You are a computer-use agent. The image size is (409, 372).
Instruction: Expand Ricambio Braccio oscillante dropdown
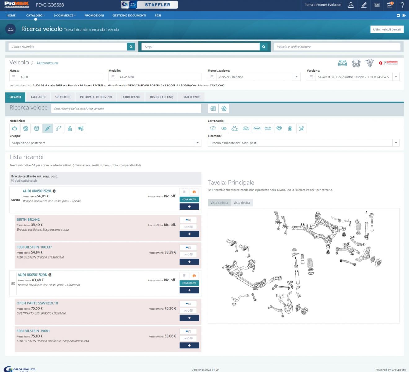396,143
